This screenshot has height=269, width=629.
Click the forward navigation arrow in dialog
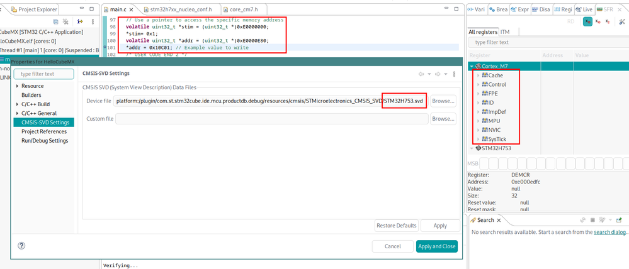point(438,74)
